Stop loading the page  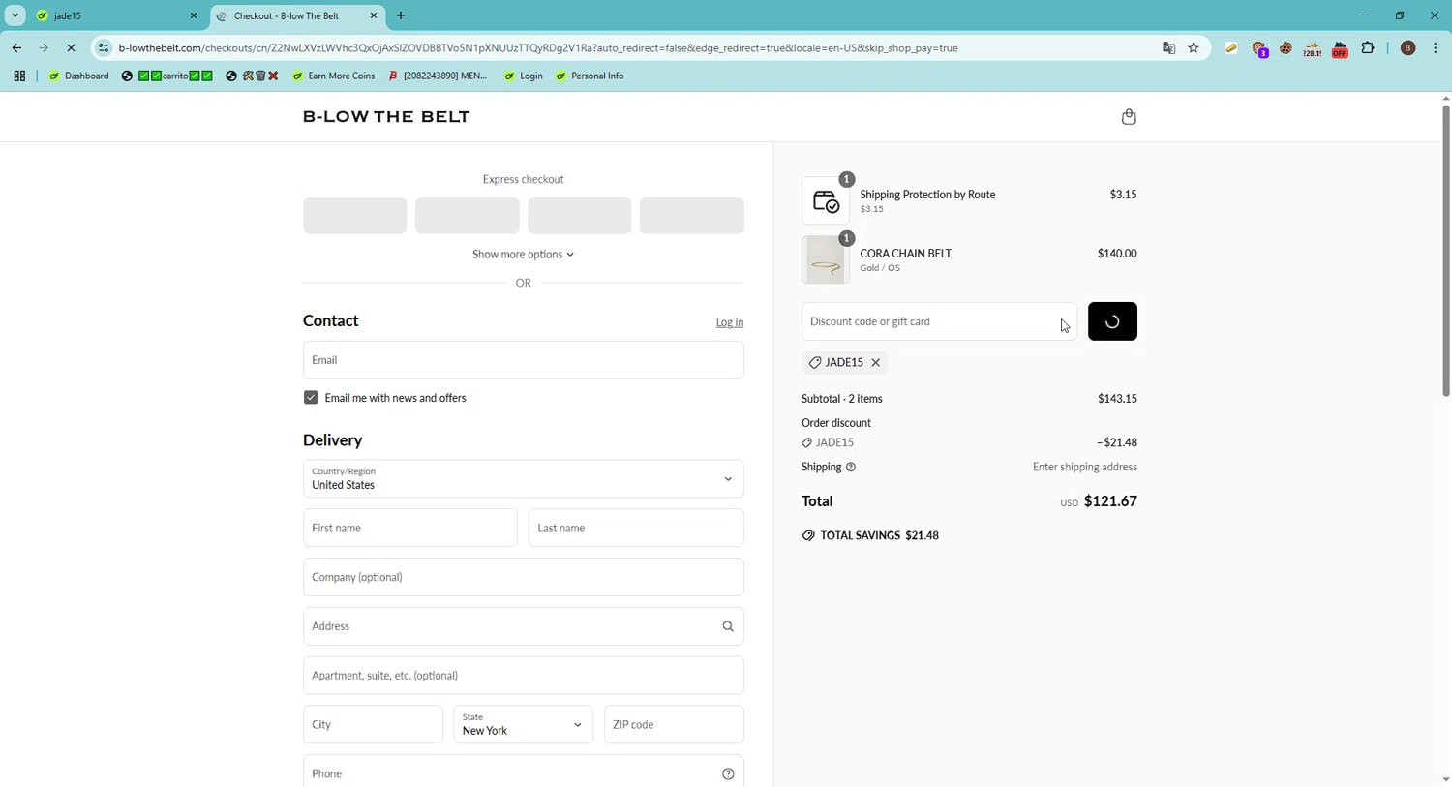coord(71,48)
